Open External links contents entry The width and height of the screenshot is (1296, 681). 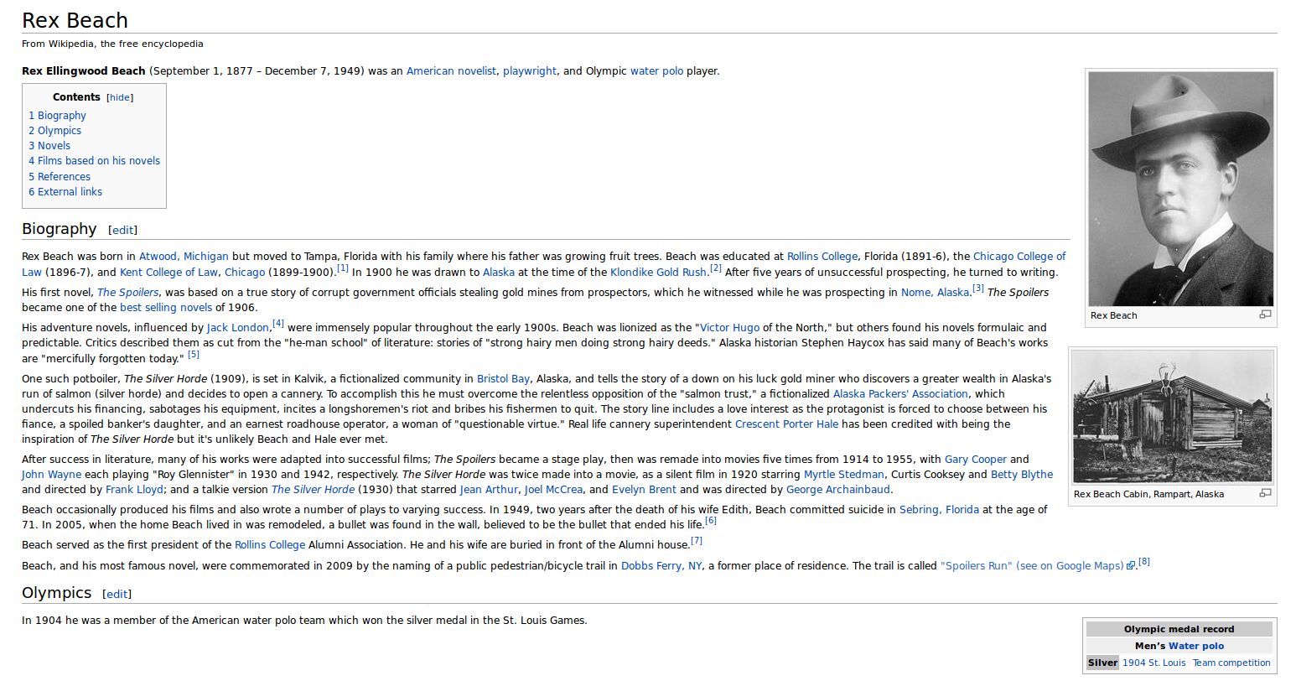coord(65,192)
